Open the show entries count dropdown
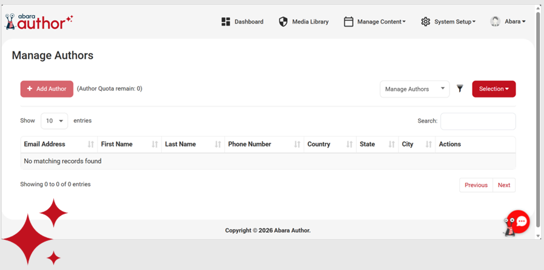 click(54, 121)
